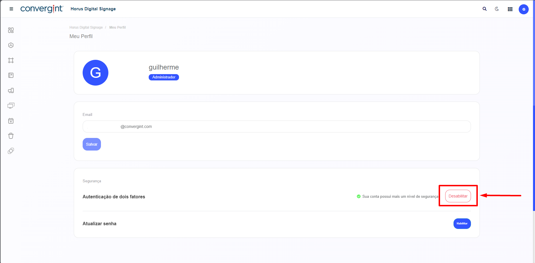Disable two-factor authentication with Desabilitar
This screenshot has width=535, height=263.
point(458,196)
